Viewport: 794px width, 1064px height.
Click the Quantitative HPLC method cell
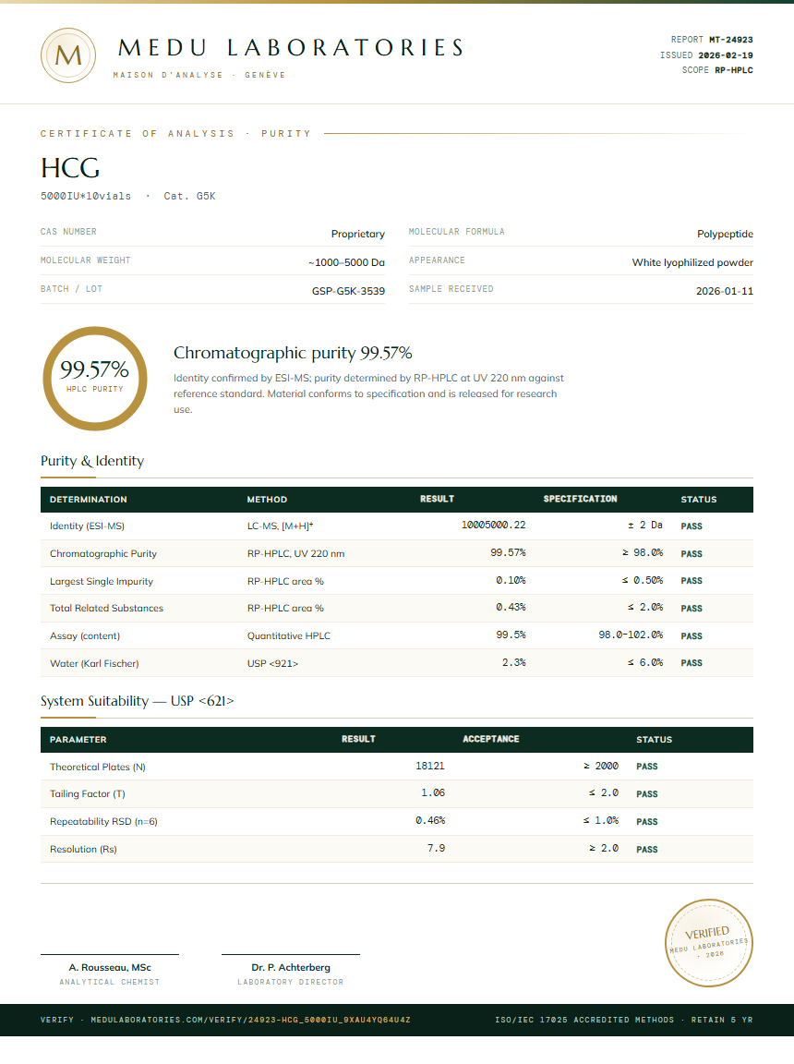click(x=289, y=635)
